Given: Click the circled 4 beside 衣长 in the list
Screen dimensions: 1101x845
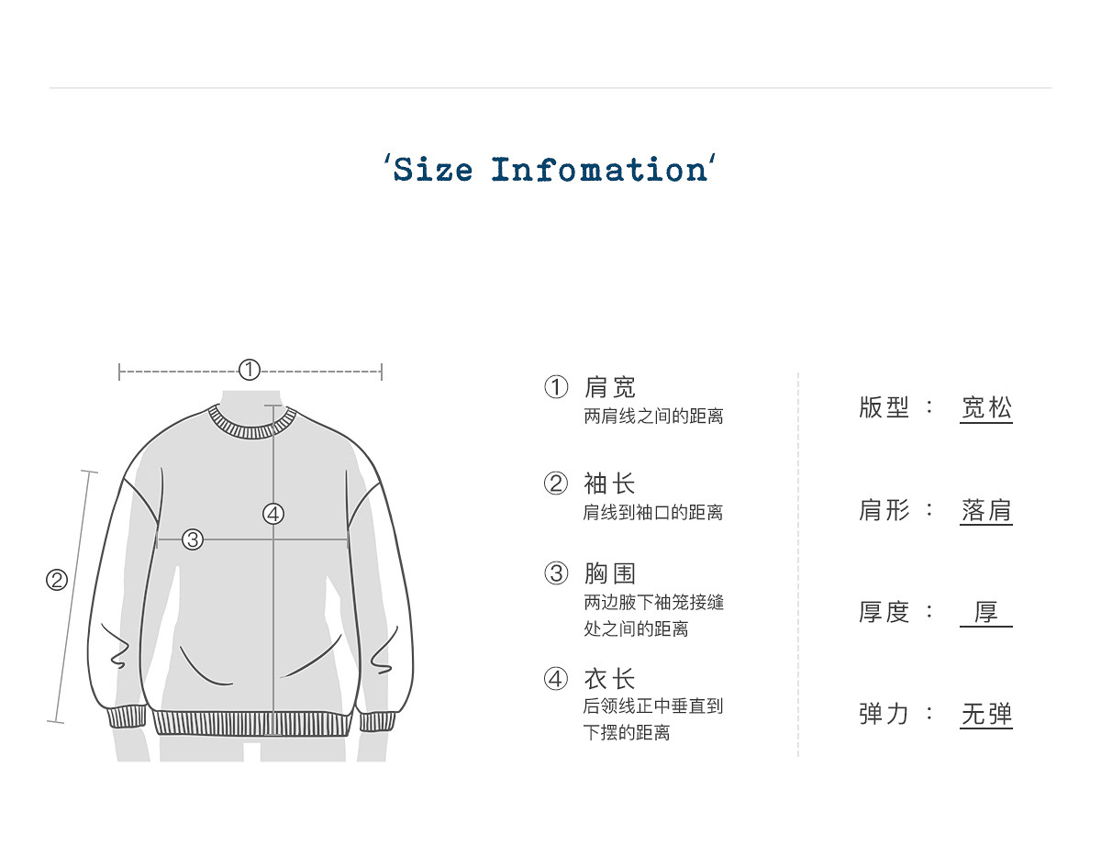Looking at the screenshot, I should 556,680.
